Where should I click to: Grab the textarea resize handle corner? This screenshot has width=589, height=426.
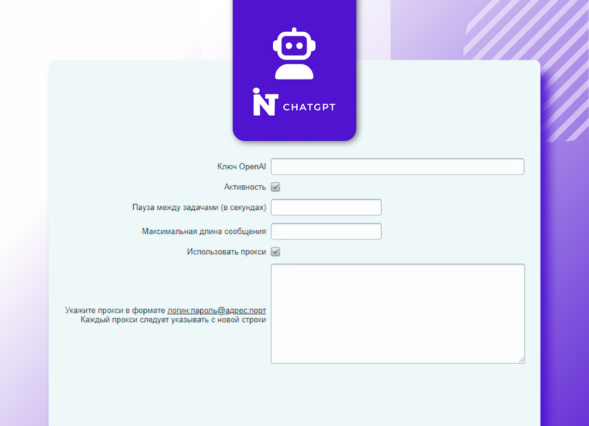521,360
